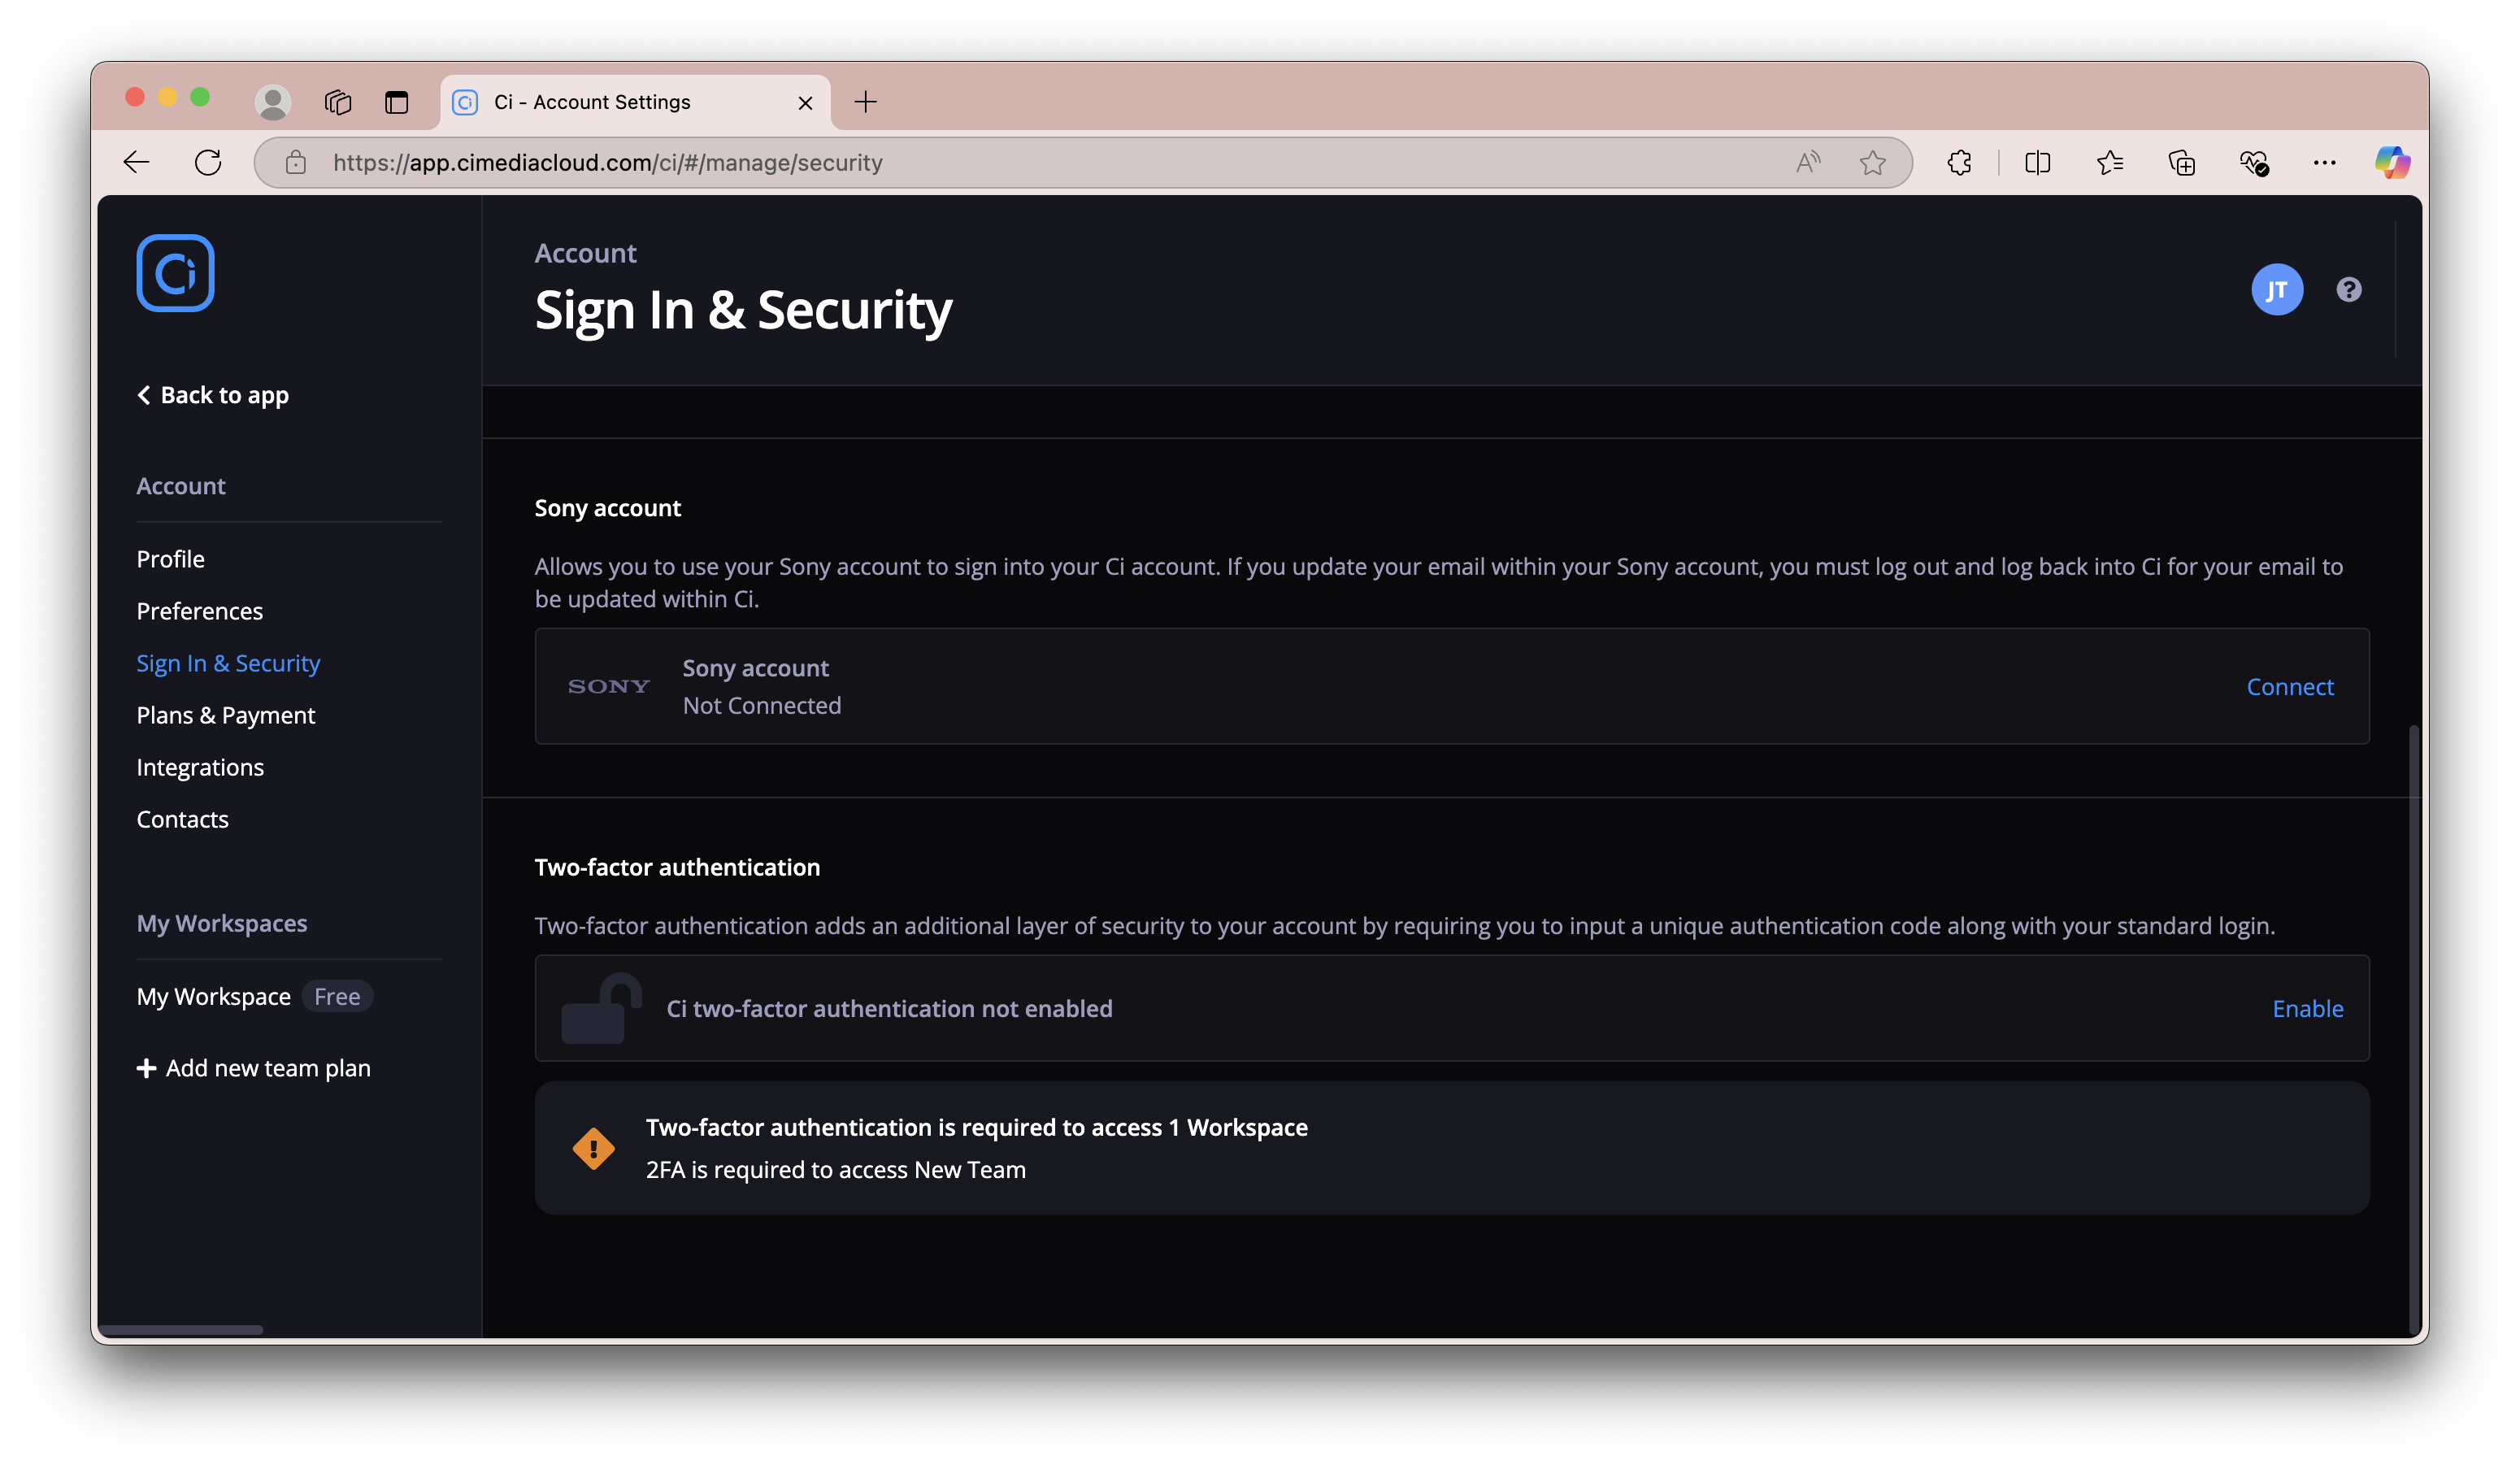Click the read aloud icon

click(x=1808, y=163)
